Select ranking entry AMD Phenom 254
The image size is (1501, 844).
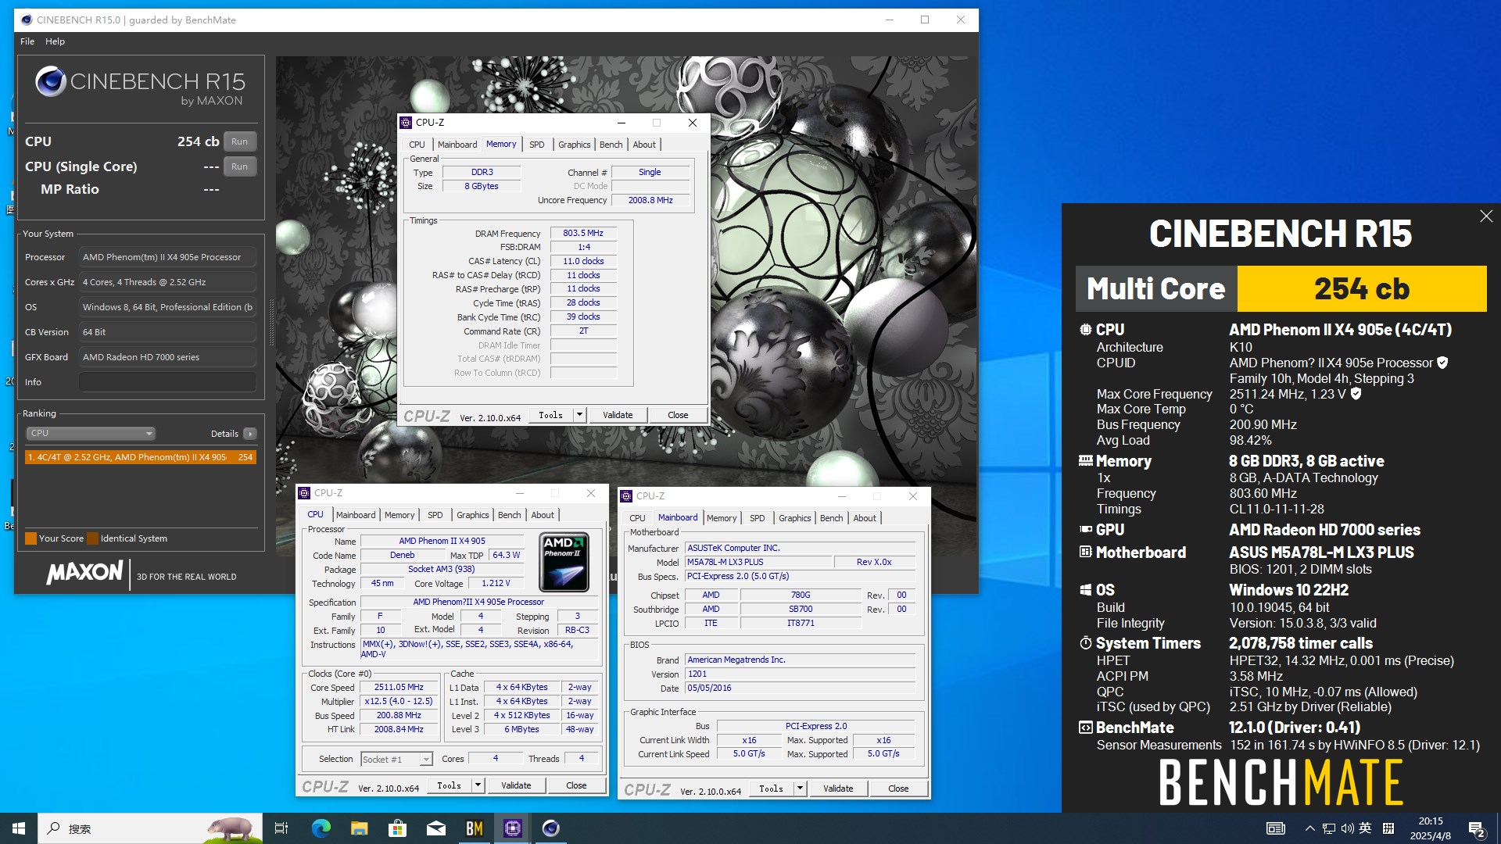pyautogui.click(x=141, y=457)
